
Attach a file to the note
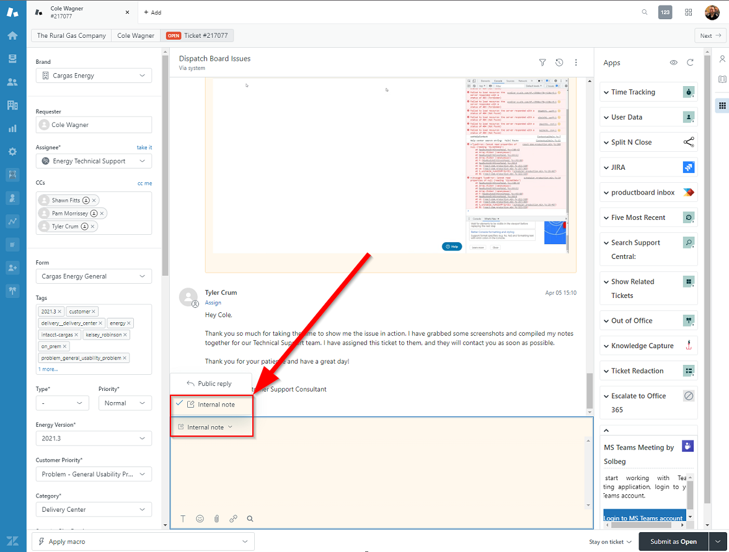click(217, 519)
